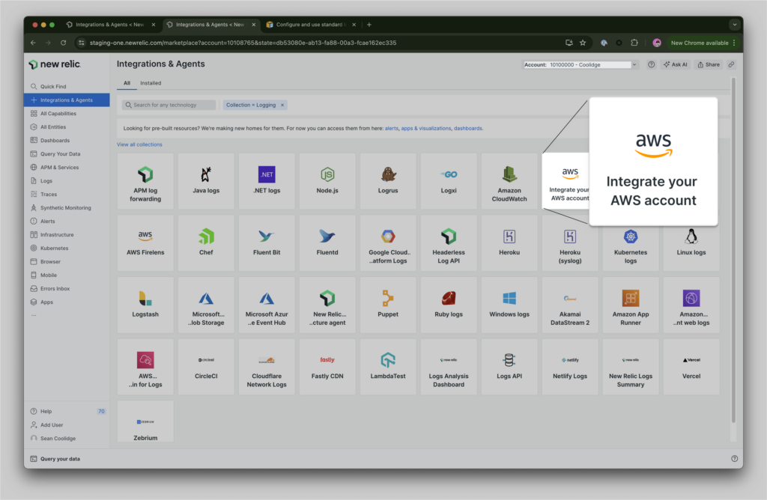Click the Share button
Viewport: 767px width, 500px height.
(709, 64)
